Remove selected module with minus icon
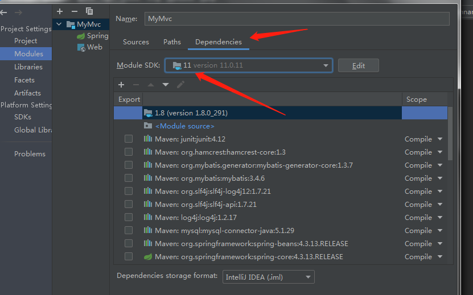Image resolution: width=473 pixels, height=295 pixels. click(75, 11)
